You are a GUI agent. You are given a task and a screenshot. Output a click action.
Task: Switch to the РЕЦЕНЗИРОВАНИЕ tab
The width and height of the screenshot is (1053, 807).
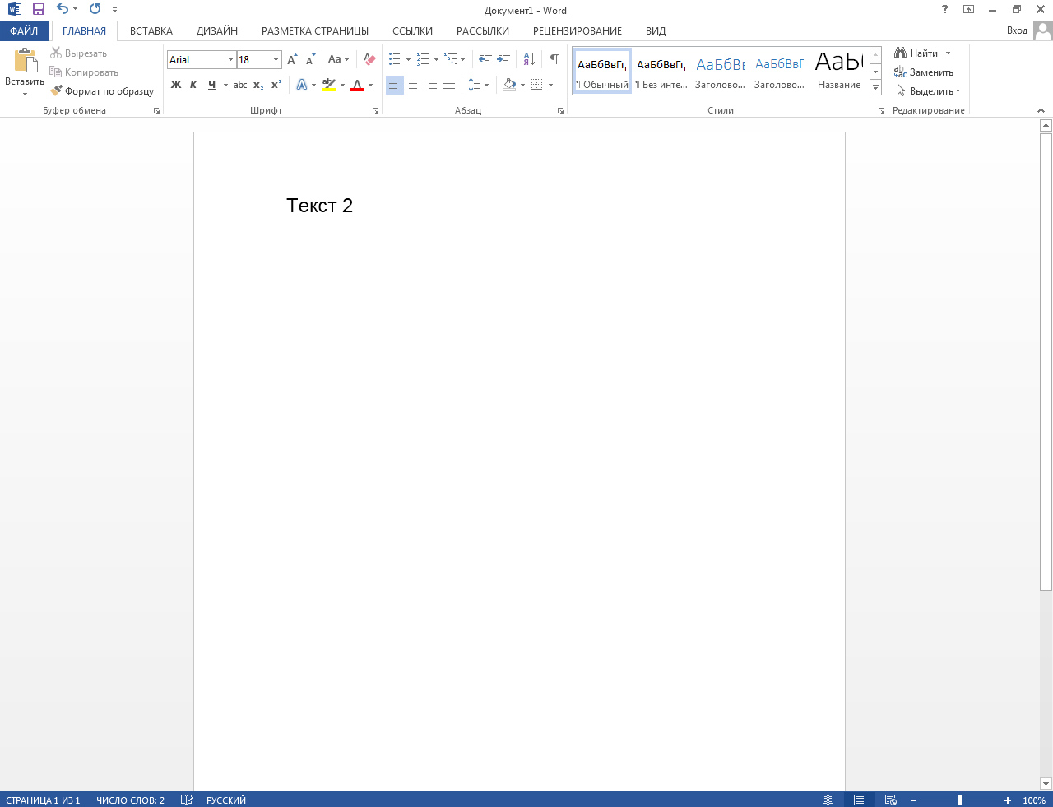coord(578,31)
